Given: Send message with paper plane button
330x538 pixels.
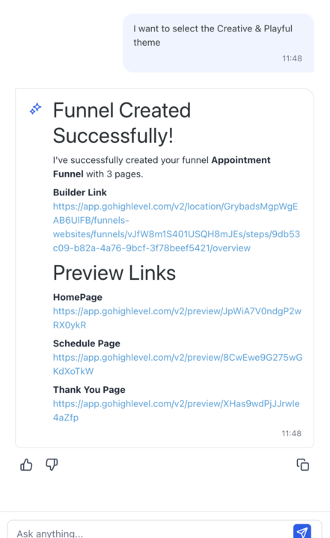Looking at the screenshot, I should pos(302,531).
